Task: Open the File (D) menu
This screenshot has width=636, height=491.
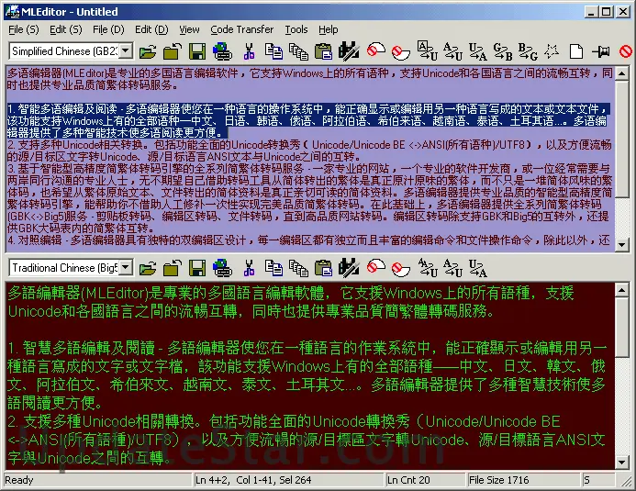Action: point(108,29)
